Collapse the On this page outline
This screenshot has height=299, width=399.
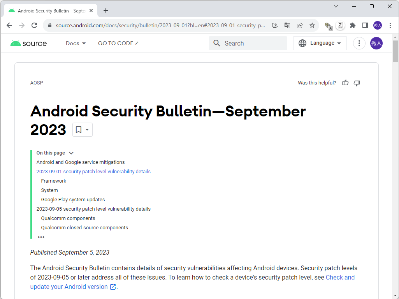click(71, 153)
